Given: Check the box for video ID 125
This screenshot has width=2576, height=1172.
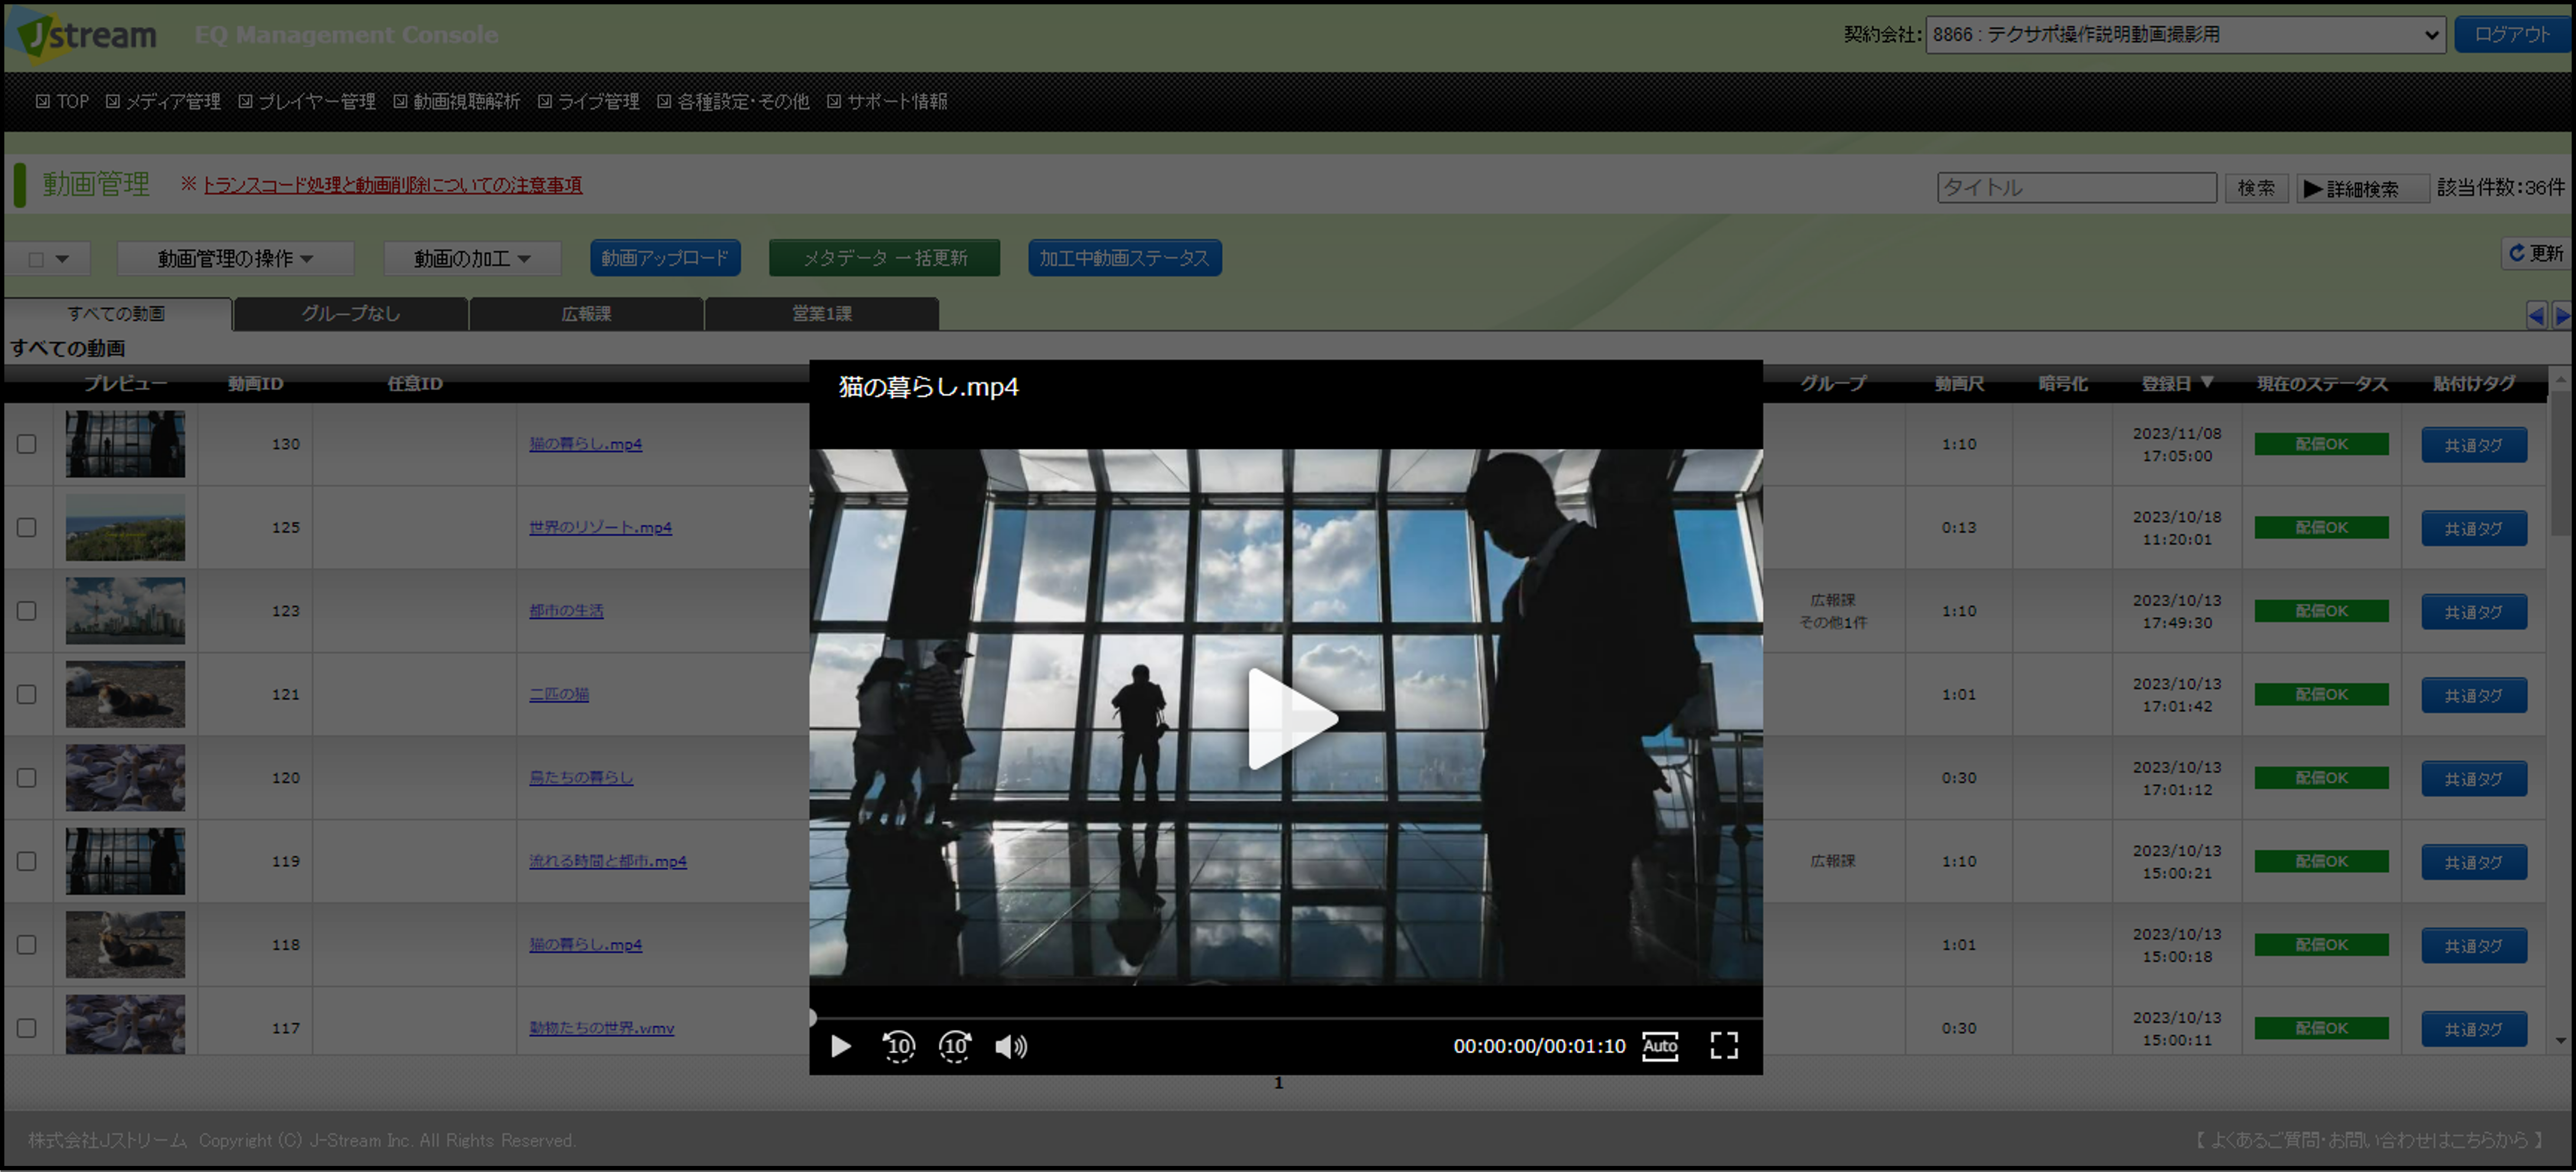Looking at the screenshot, I should pyautogui.click(x=27, y=527).
